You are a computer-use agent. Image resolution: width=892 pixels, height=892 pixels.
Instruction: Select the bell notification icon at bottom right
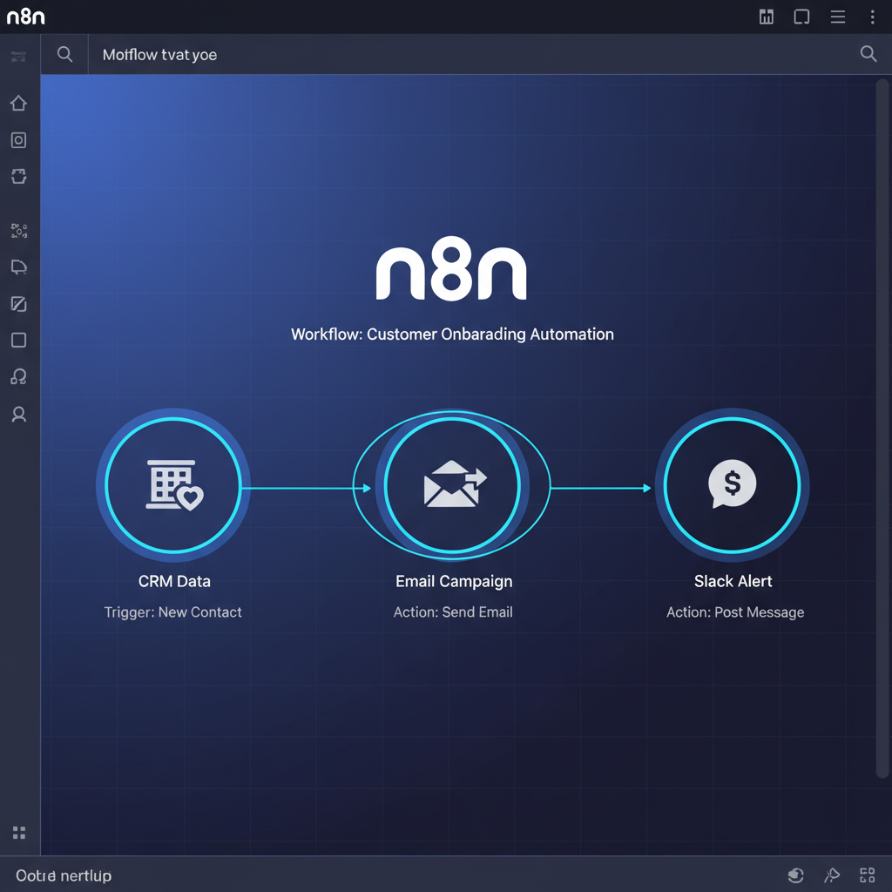click(832, 875)
